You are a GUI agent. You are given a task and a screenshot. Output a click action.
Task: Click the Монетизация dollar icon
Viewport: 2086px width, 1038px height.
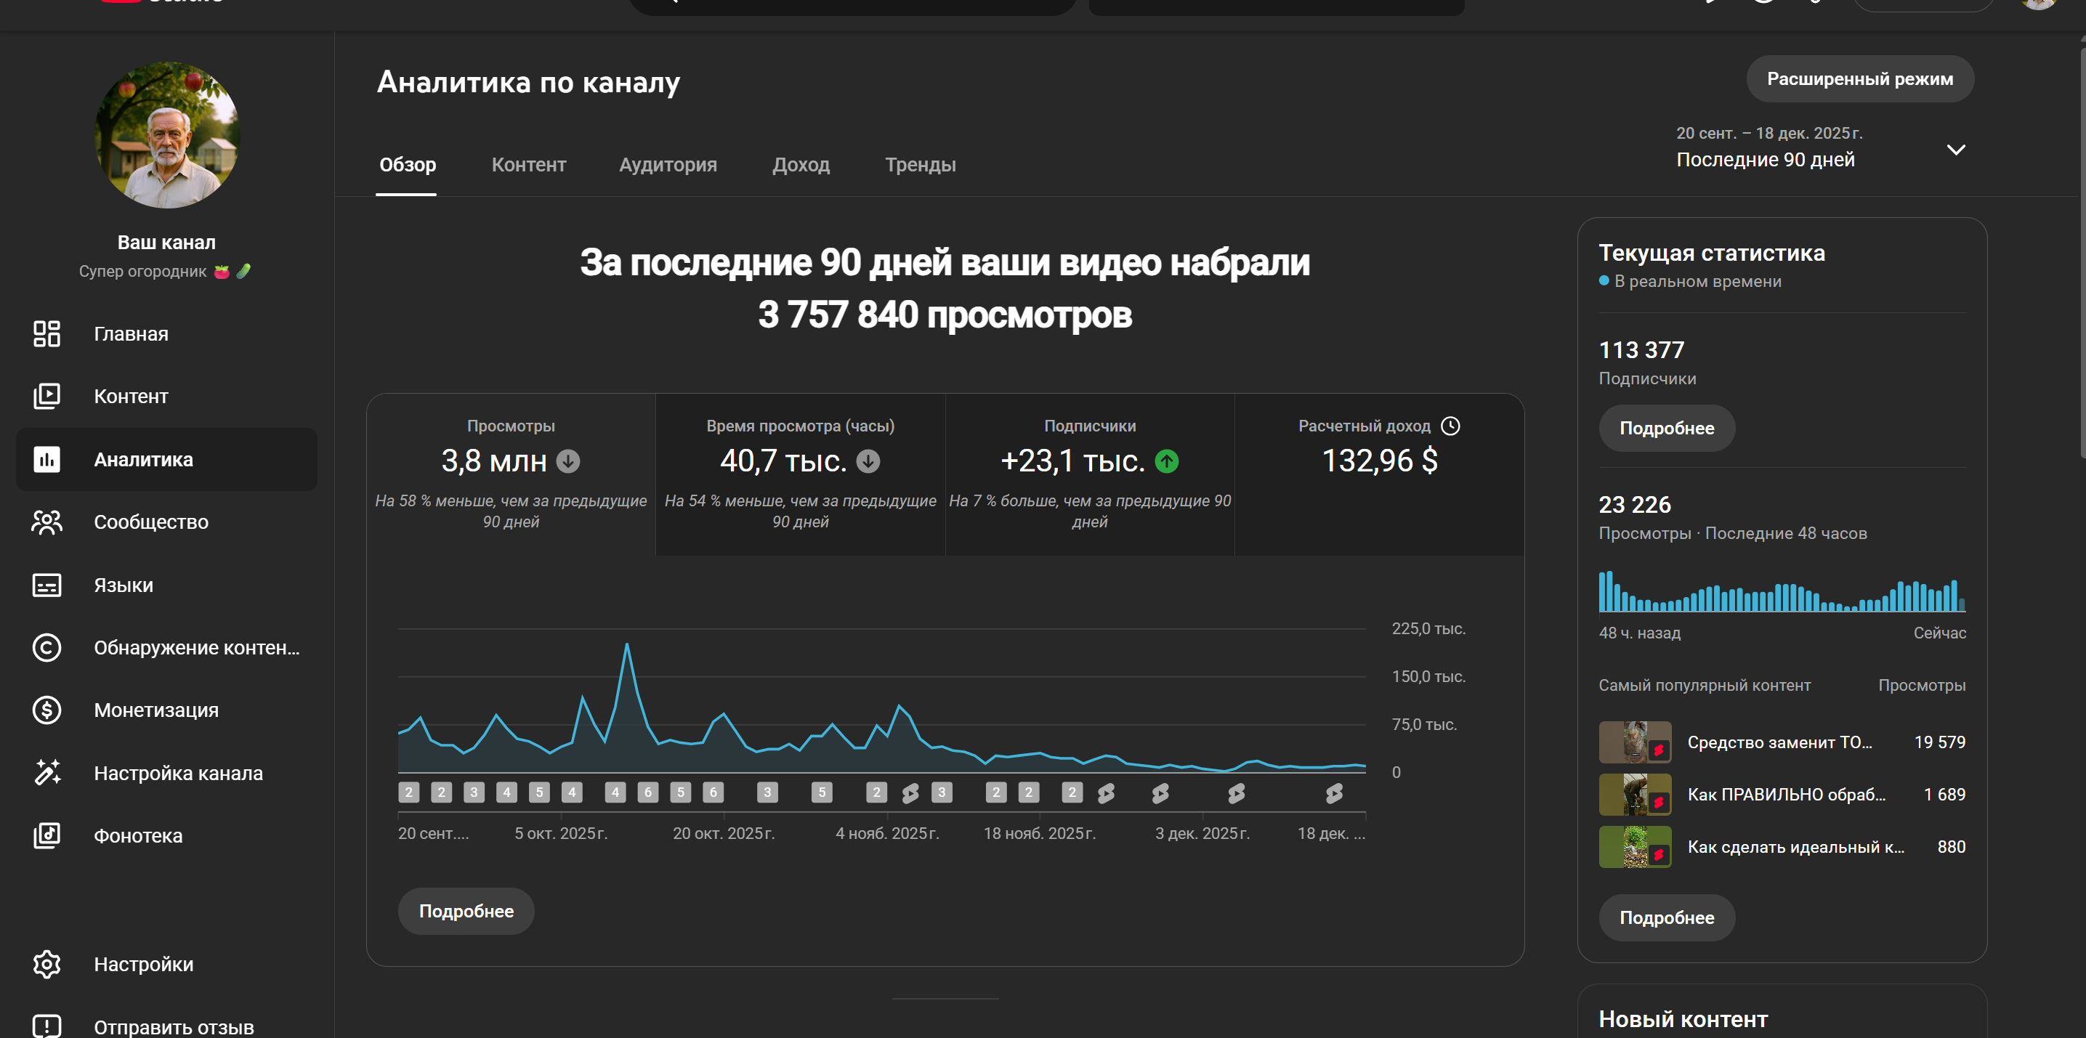pos(47,710)
